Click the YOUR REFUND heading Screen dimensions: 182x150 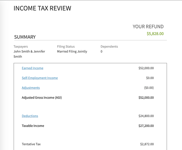(148, 27)
